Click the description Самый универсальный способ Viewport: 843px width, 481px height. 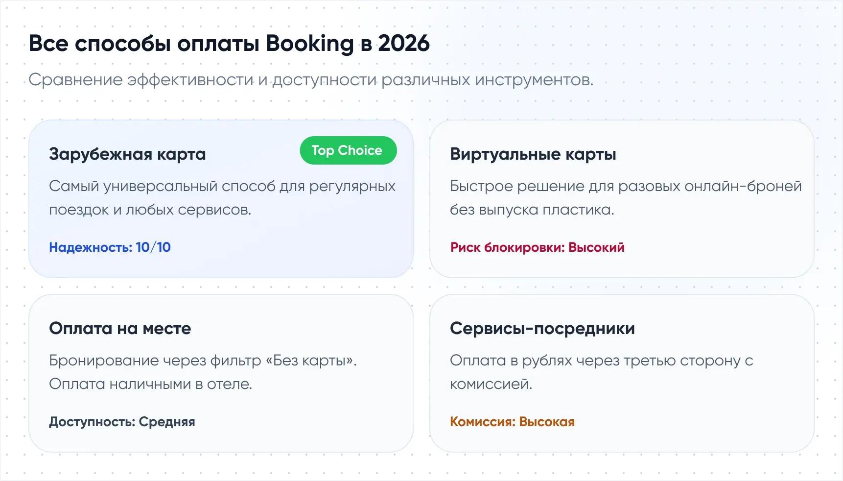click(222, 187)
